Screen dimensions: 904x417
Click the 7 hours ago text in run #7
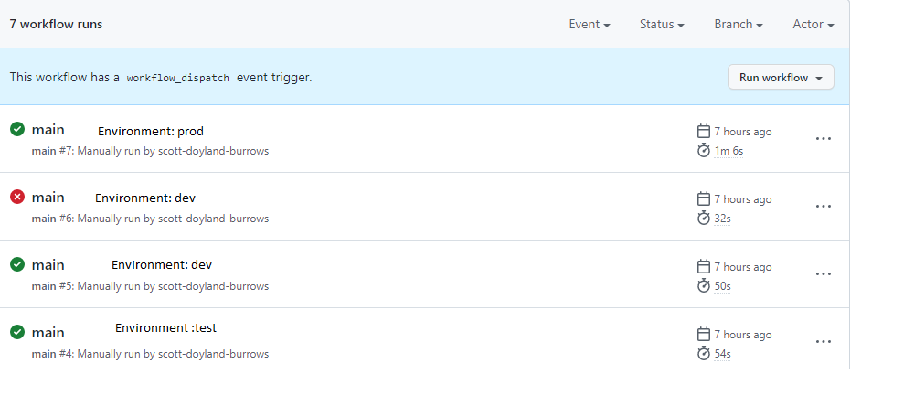click(x=742, y=132)
